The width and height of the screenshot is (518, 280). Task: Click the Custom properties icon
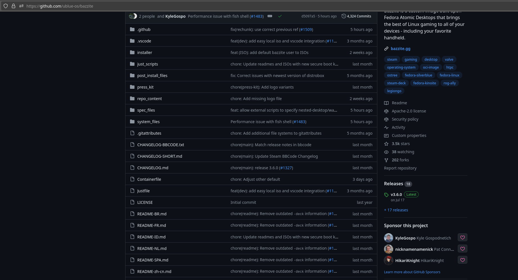point(386,136)
